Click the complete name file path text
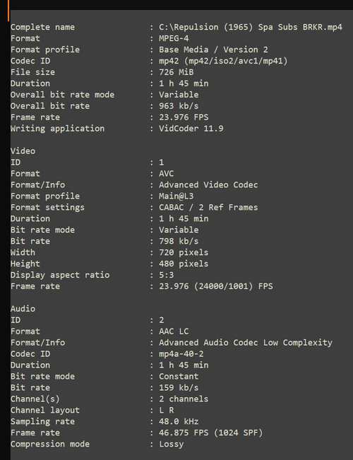 pos(251,28)
